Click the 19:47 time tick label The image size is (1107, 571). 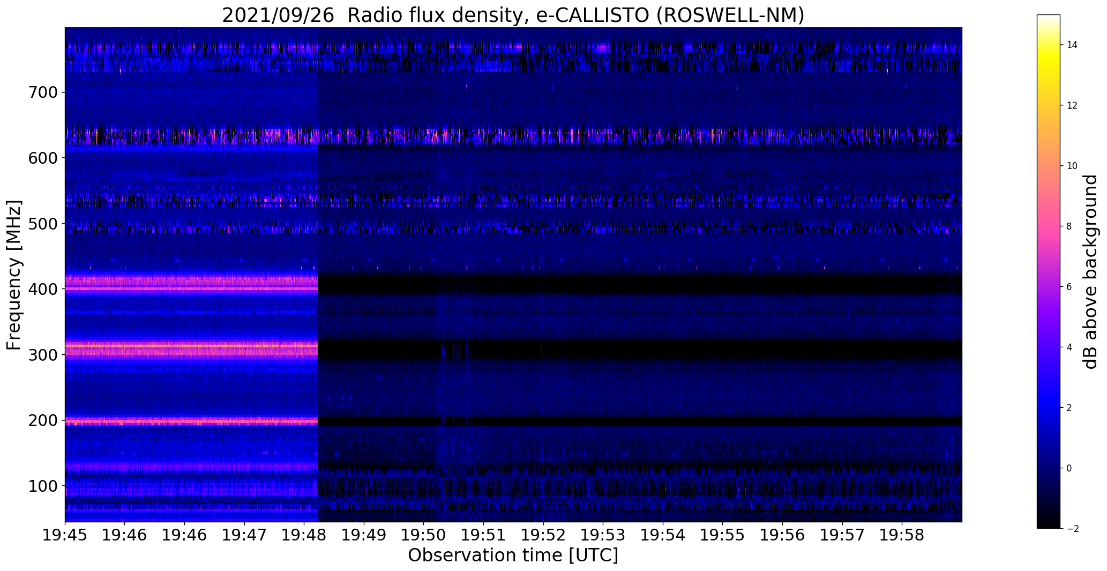(x=244, y=535)
